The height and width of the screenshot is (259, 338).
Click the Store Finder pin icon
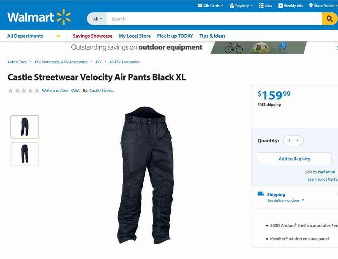click(311, 6)
